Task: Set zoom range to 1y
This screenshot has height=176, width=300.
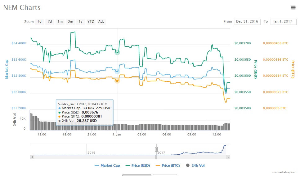Action: [81, 22]
